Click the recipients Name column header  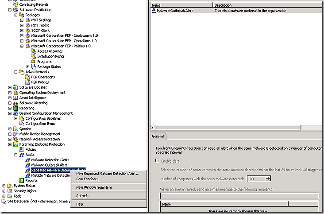[224, 204]
